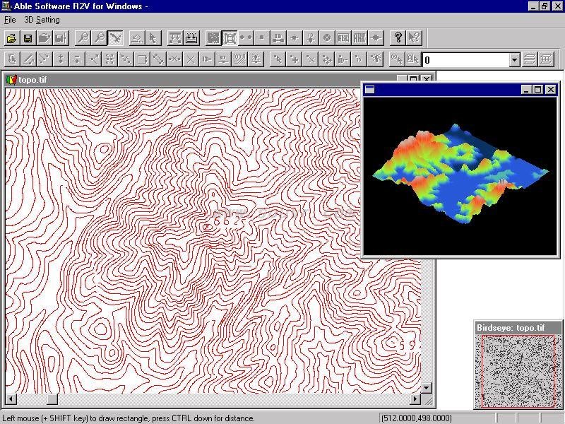Click the circle-slash toolbar icon
Image resolution: width=565 pixels, height=424 pixels.
[x=327, y=38]
